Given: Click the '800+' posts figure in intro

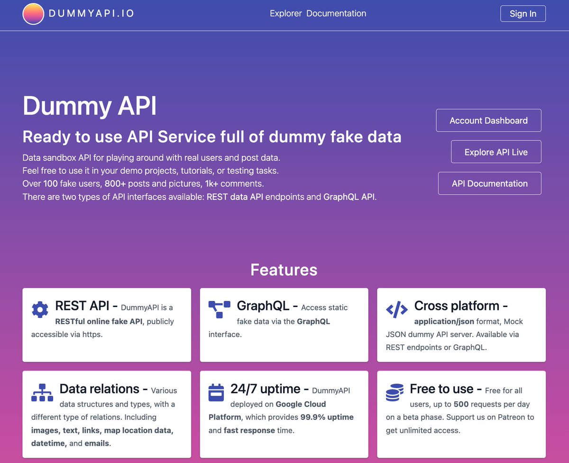Looking at the screenshot, I should [115, 183].
